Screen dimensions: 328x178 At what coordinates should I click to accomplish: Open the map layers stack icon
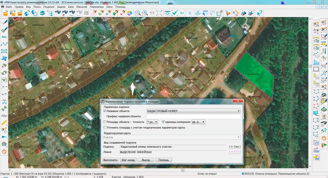coord(42,13)
